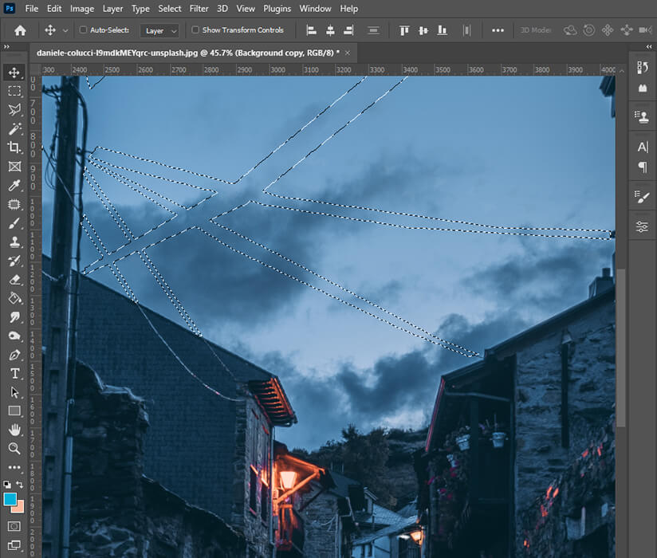
Task: Select the Frame tool
Action: pyautogui.click(x=14, y=167)
